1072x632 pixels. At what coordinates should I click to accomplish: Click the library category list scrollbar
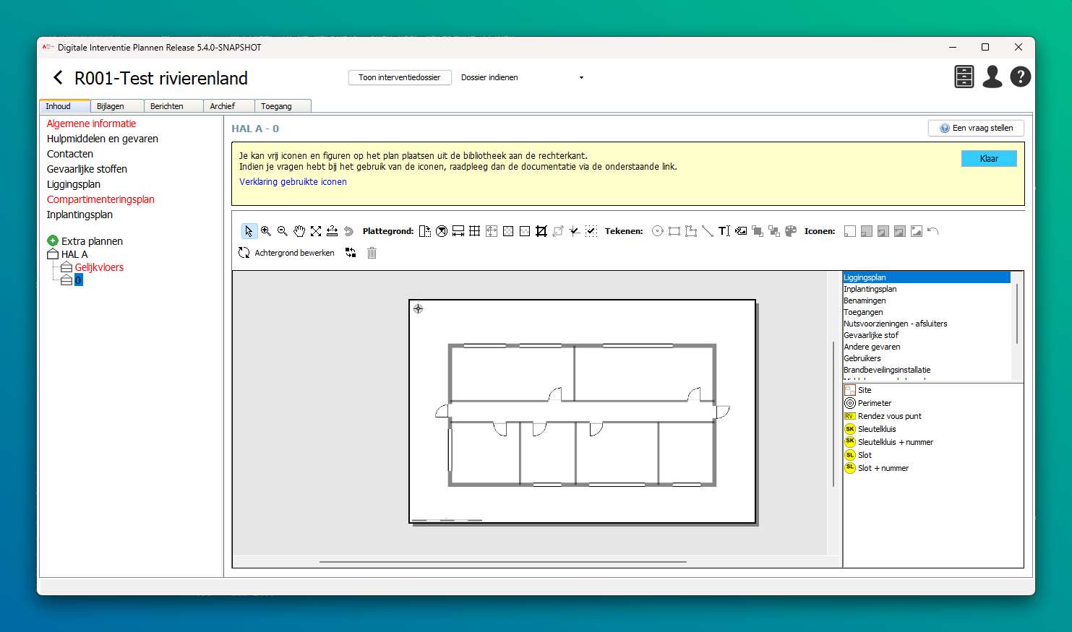pyautogui.click(x=1017, y=313)
